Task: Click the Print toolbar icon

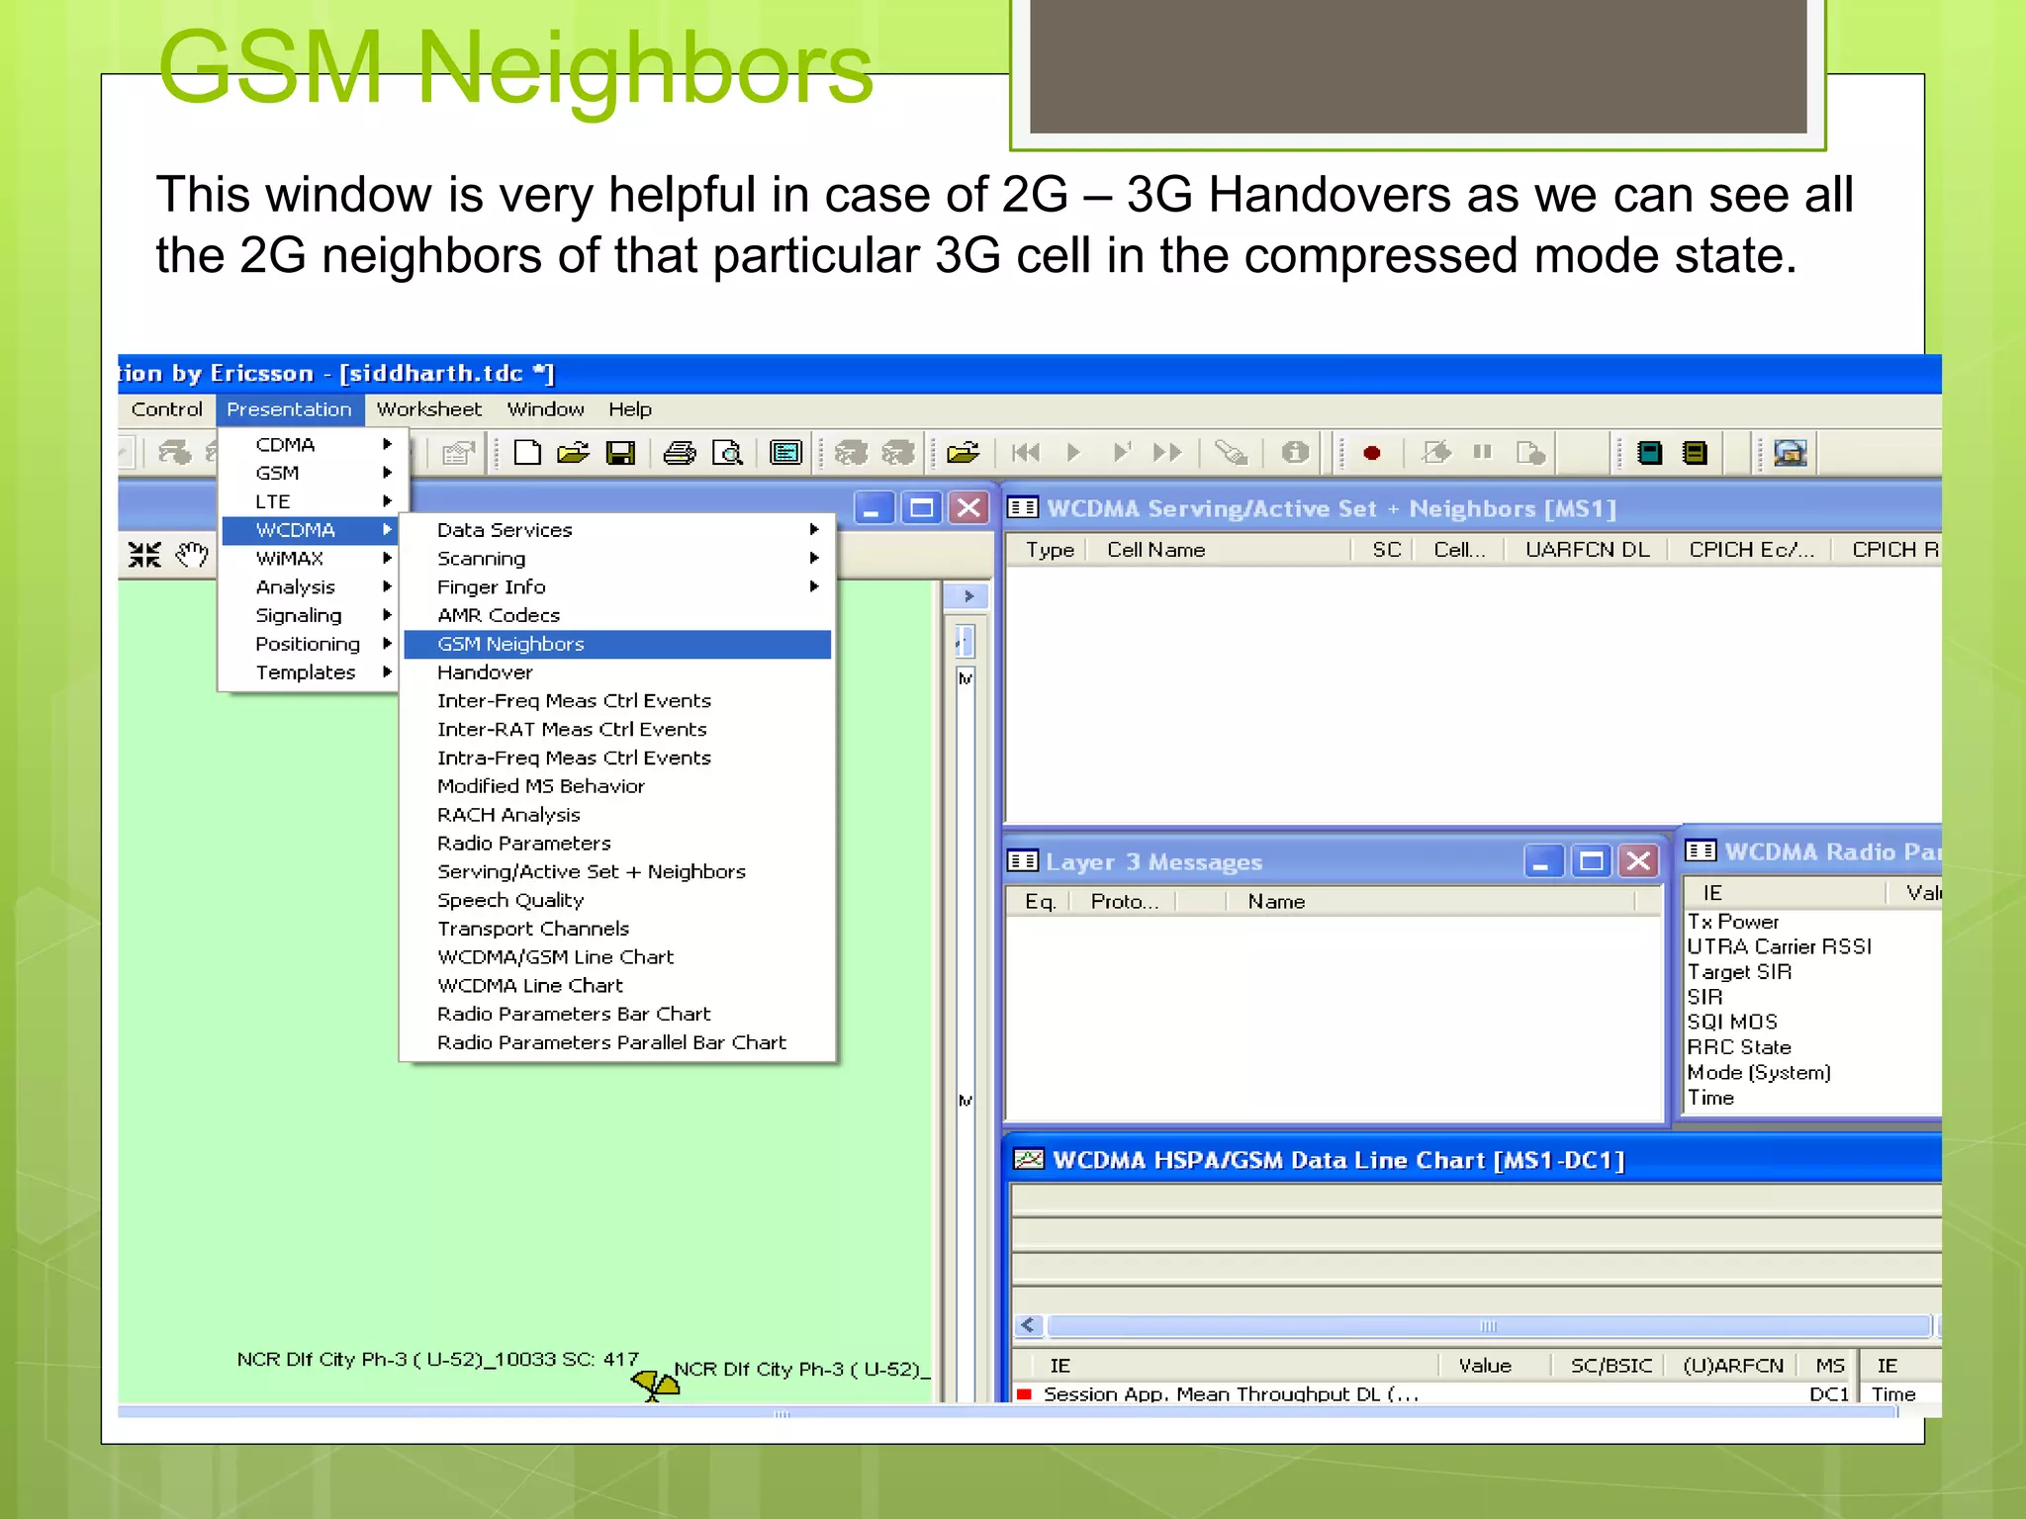Action: 680,453
